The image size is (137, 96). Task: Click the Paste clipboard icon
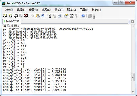[x=37, y=16]
